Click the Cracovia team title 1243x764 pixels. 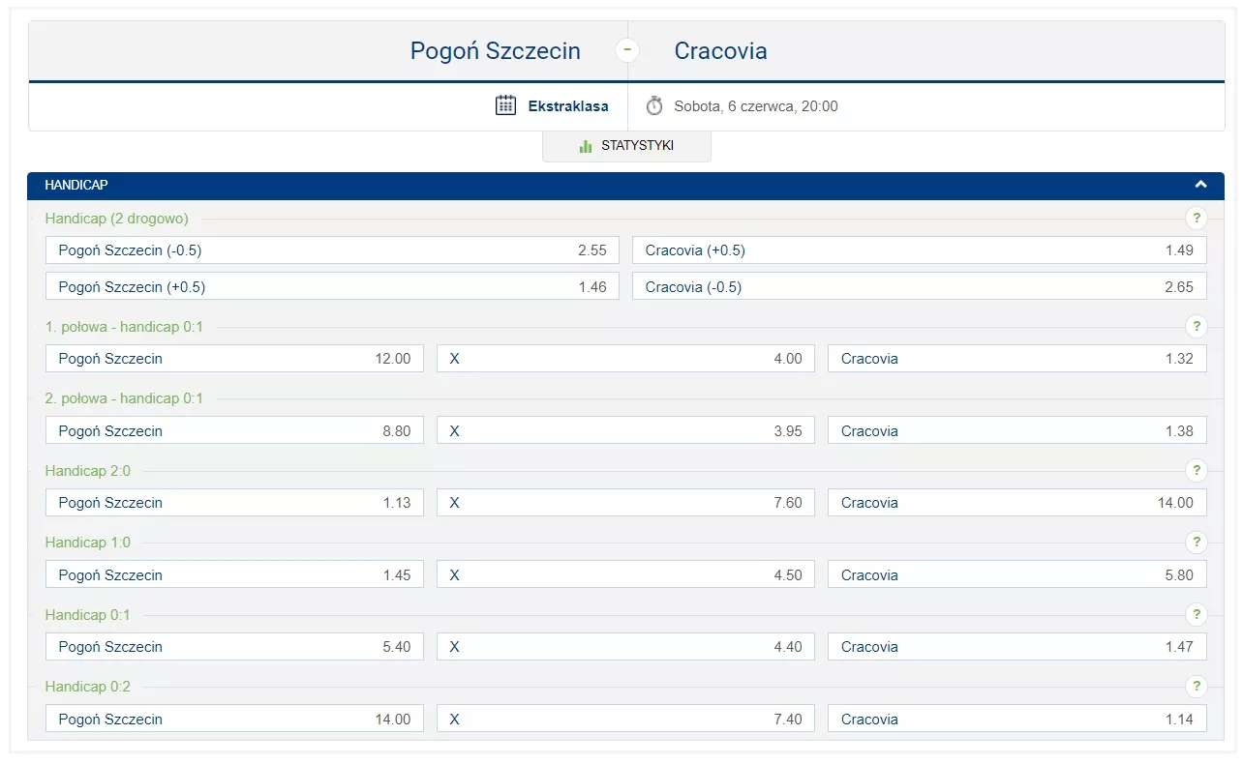pyautogui.click(x=720, y=50)
